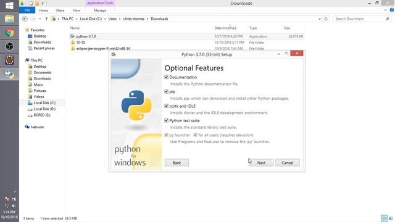Image resolution: width=395 pixels, height=222 pixels.
Task: Click Back in Python setup
Action: point(177,163)
